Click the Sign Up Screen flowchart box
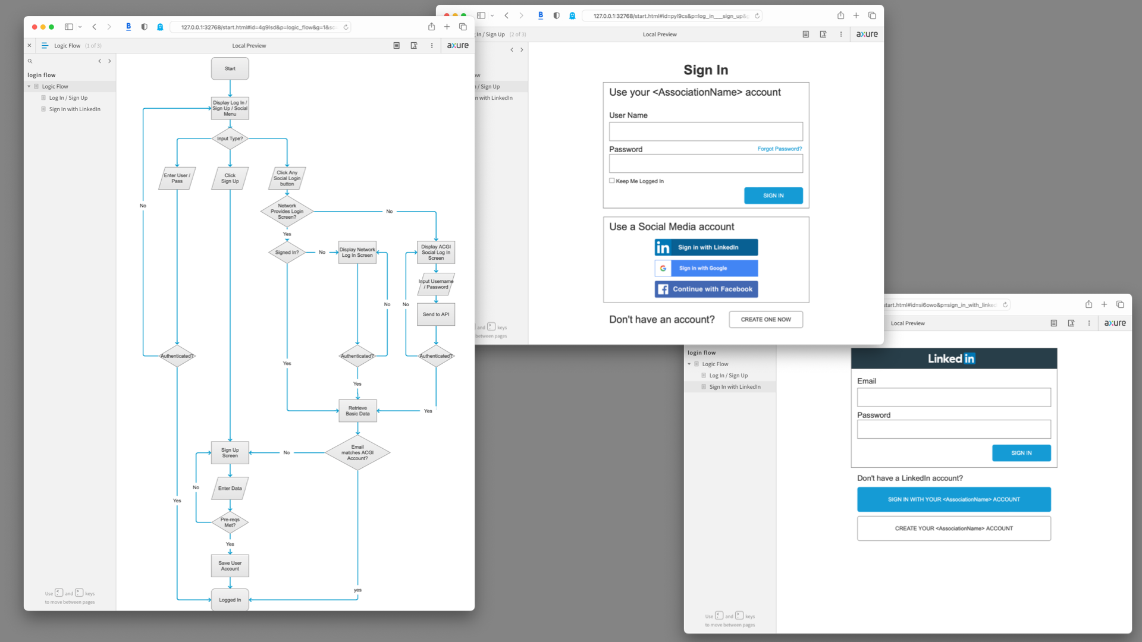The image size is (1142, 642). pos(230,452)
